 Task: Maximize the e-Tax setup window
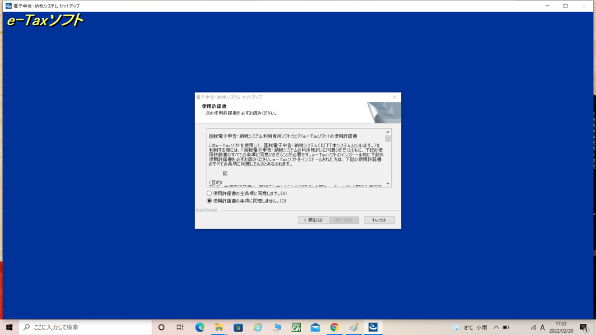coord(566,6)
